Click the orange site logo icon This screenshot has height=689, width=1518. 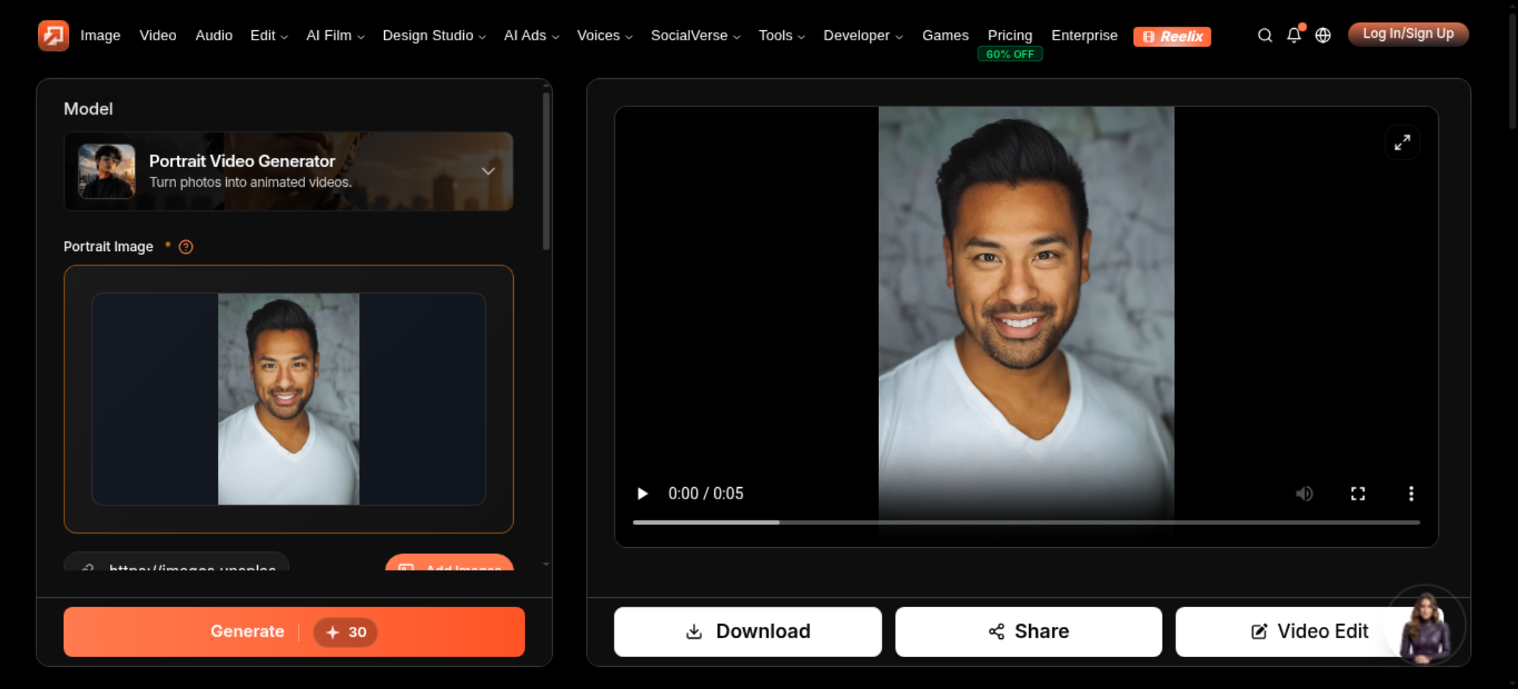pos(53,36)
